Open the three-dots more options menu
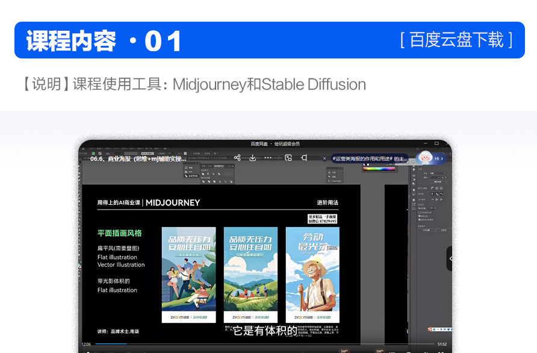 [268, 158]
